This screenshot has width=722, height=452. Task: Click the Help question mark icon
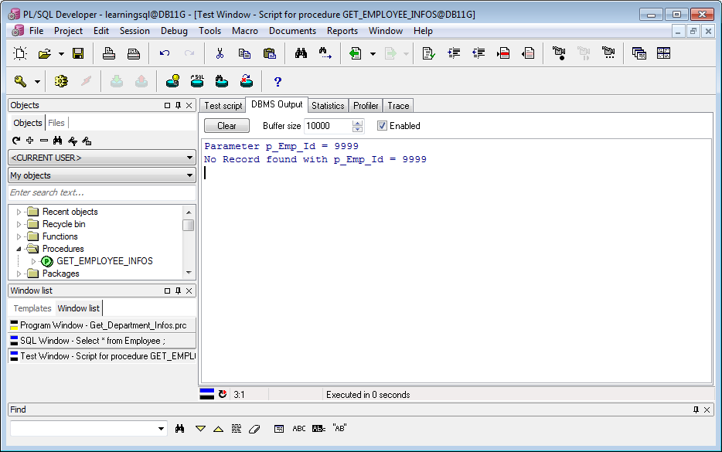point(278,82)
